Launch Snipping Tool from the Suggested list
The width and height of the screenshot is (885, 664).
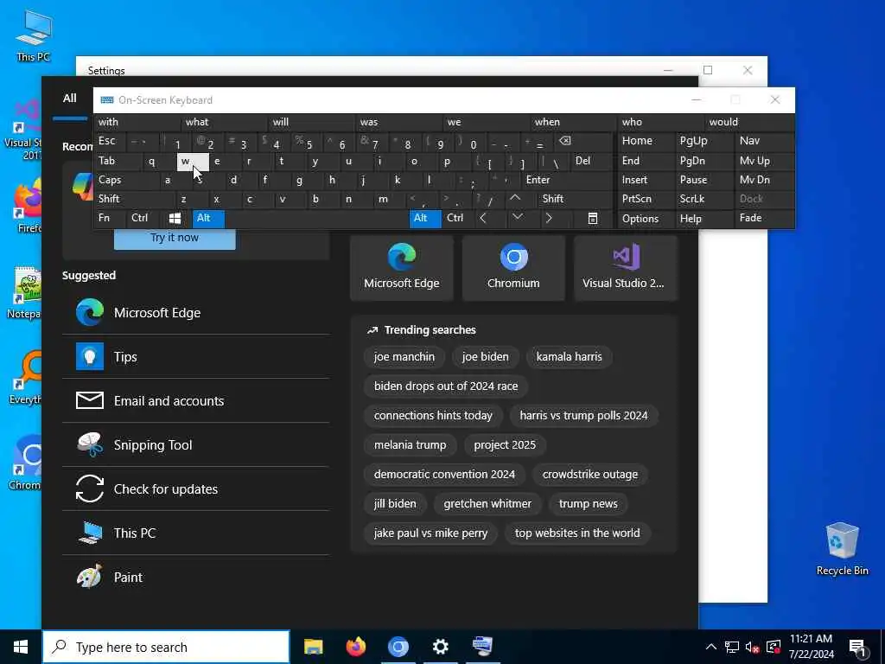(196, 445)
